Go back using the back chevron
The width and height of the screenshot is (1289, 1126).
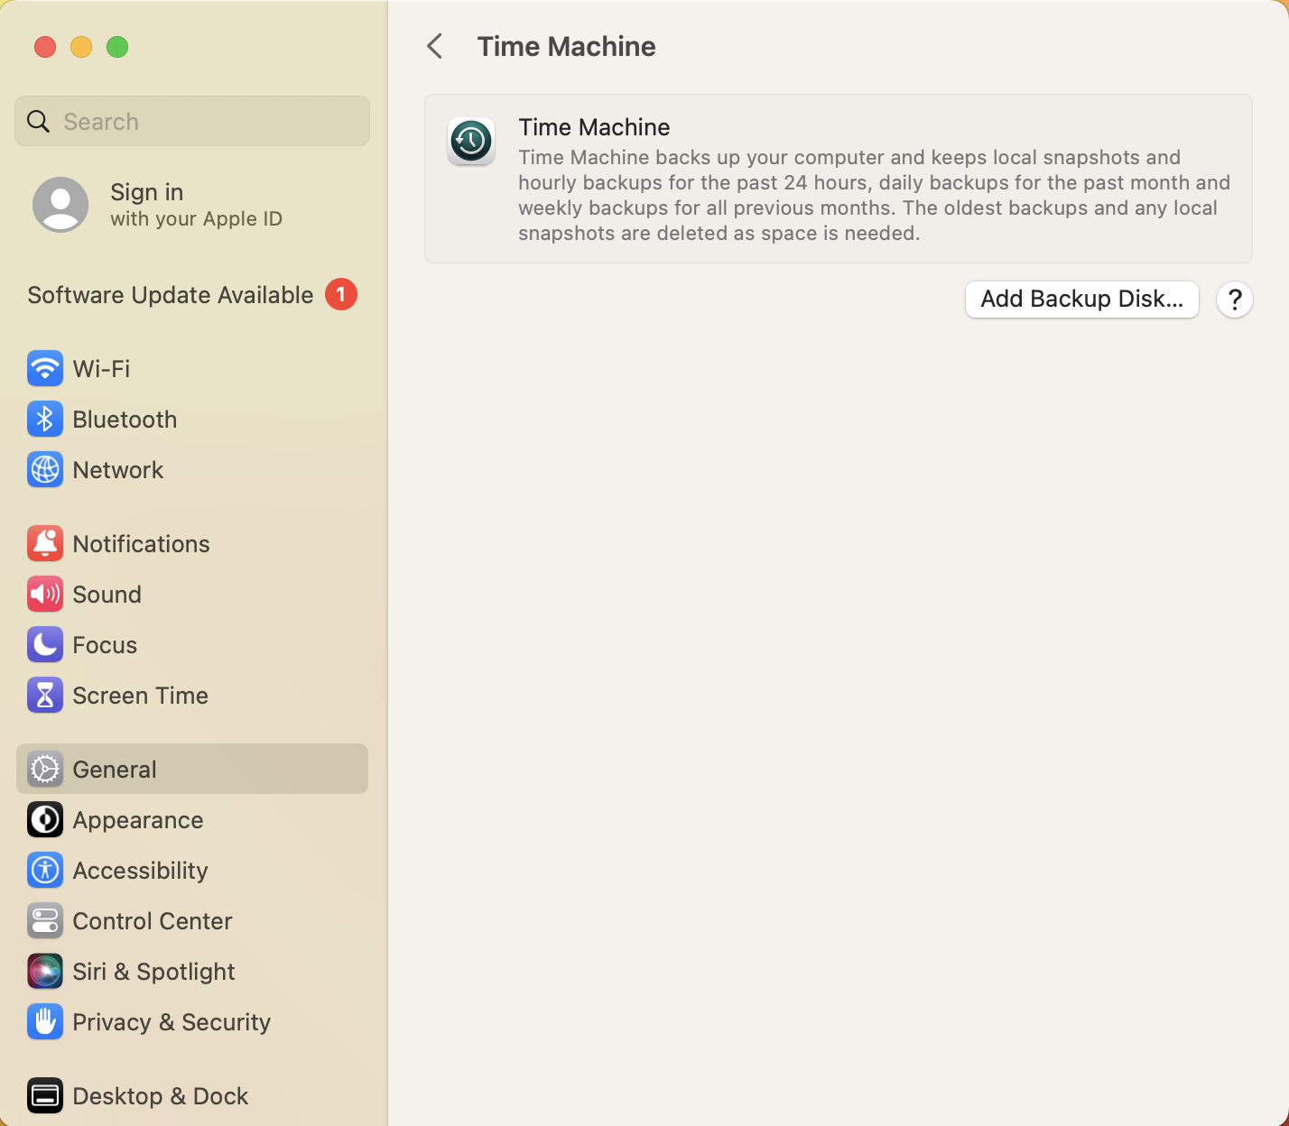pyautogui.click(x=435, y=45)
